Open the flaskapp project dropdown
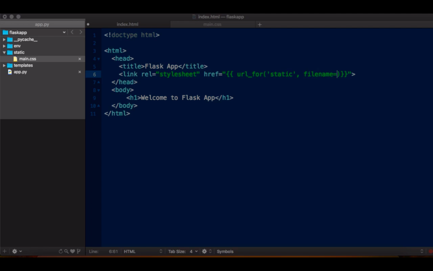Image resolution: width=433 pixels, height=271 pixels. pyautogui.click(x=64, y=32)
